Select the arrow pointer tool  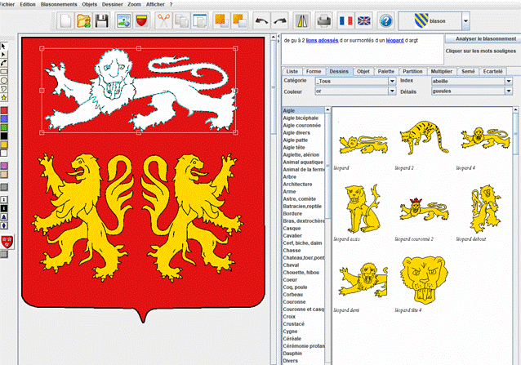4,44
